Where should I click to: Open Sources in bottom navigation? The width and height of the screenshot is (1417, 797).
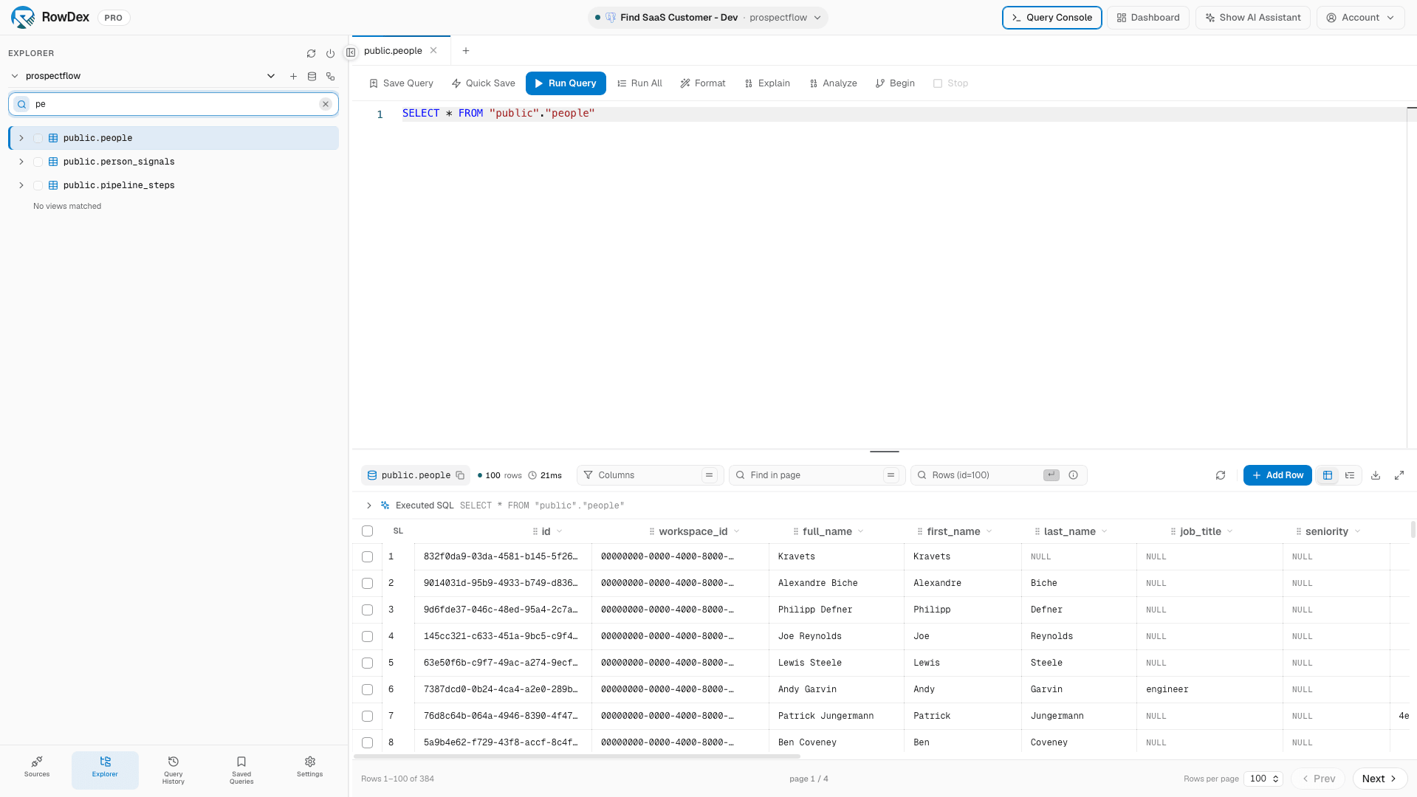click(x=37, y=767)
